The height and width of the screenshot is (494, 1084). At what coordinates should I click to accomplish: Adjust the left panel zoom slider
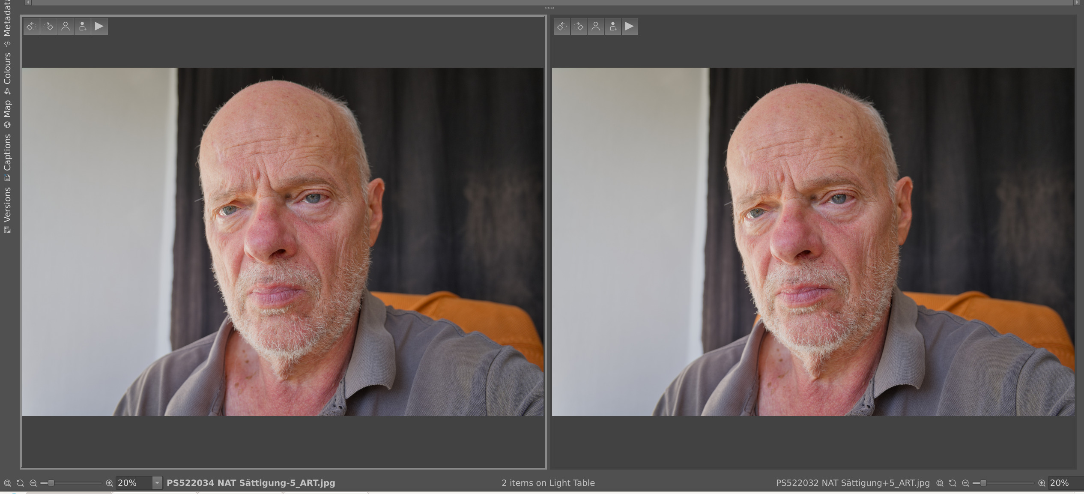click(x=71, y=483)
